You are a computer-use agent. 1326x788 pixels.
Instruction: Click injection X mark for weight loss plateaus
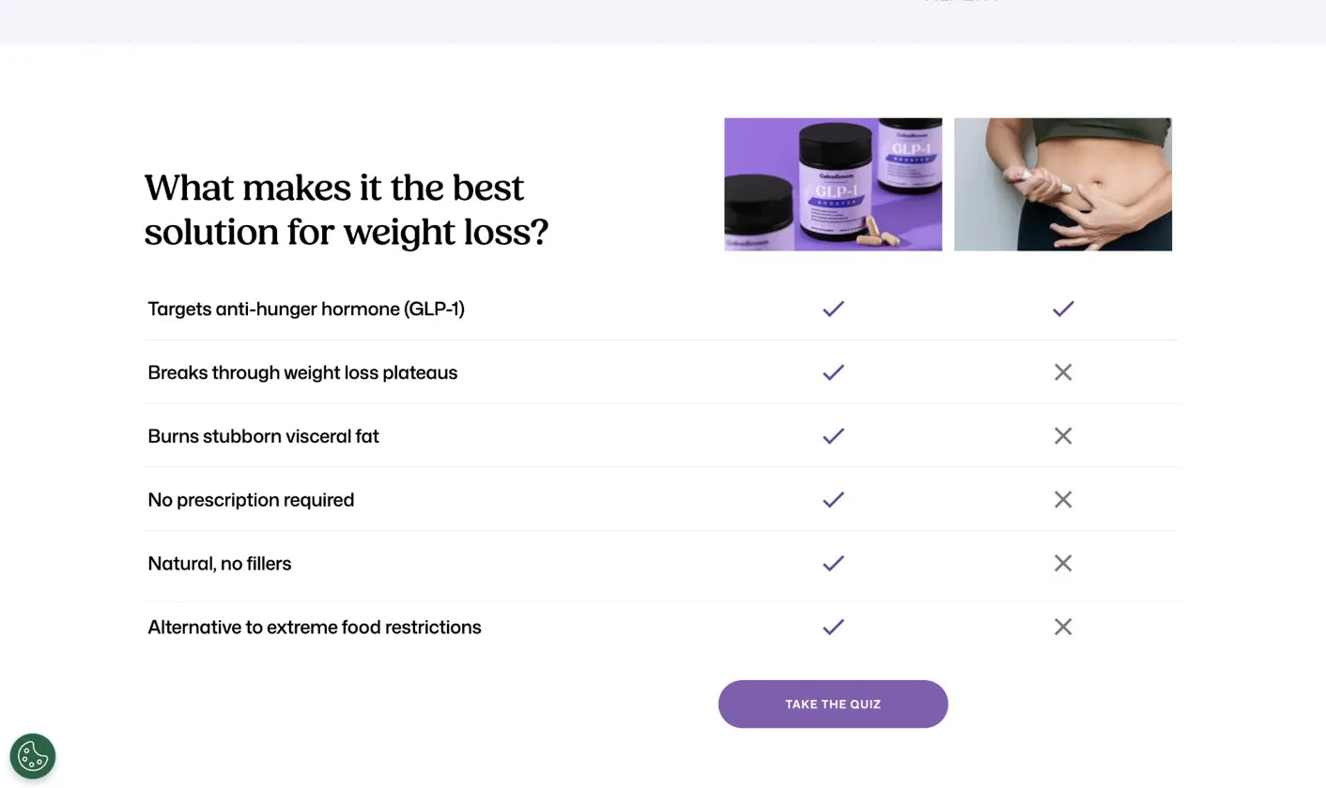coord(1063,372)
